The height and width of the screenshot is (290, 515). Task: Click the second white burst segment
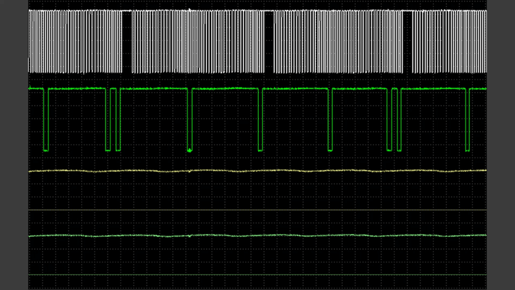[198, 41]
